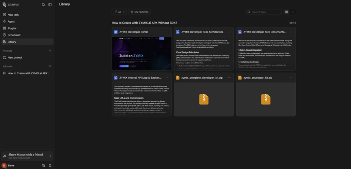351x169 pixels.
Task: Open task title How to Create with ZYMIX.ai APK Without SDK?
Action: (145, 23)
